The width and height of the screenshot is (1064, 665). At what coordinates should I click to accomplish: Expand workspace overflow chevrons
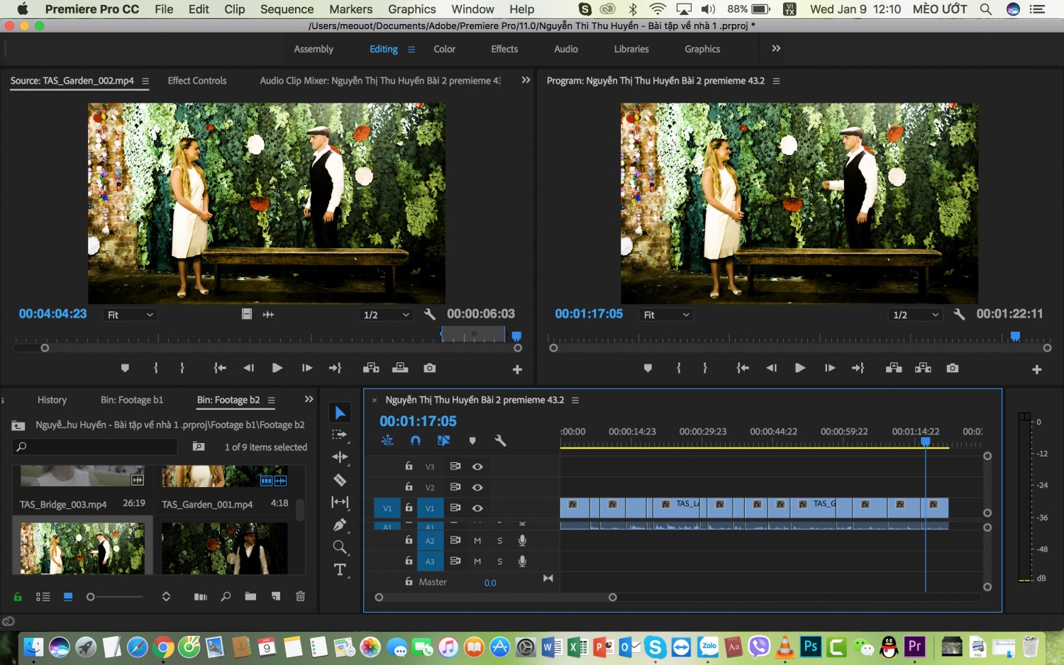pos(776,48)
